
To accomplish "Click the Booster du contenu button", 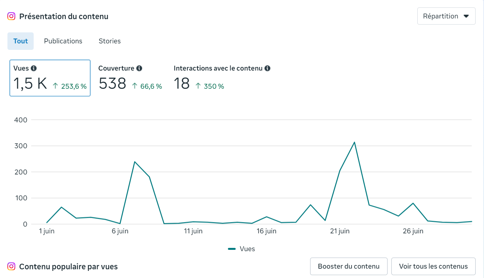I will pos(349,266).
